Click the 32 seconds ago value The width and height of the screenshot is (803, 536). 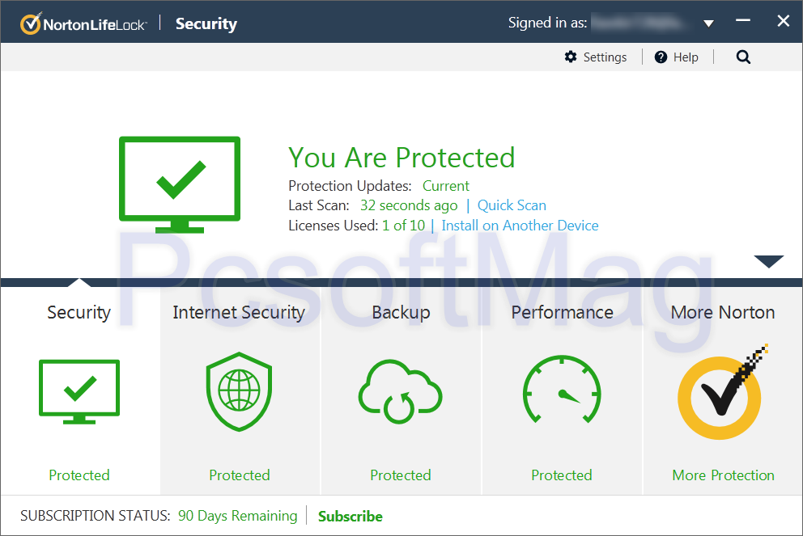[409, 205]
